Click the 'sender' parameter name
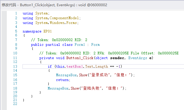The width and height of the screenshot is (184, 110). click(117, 58)
